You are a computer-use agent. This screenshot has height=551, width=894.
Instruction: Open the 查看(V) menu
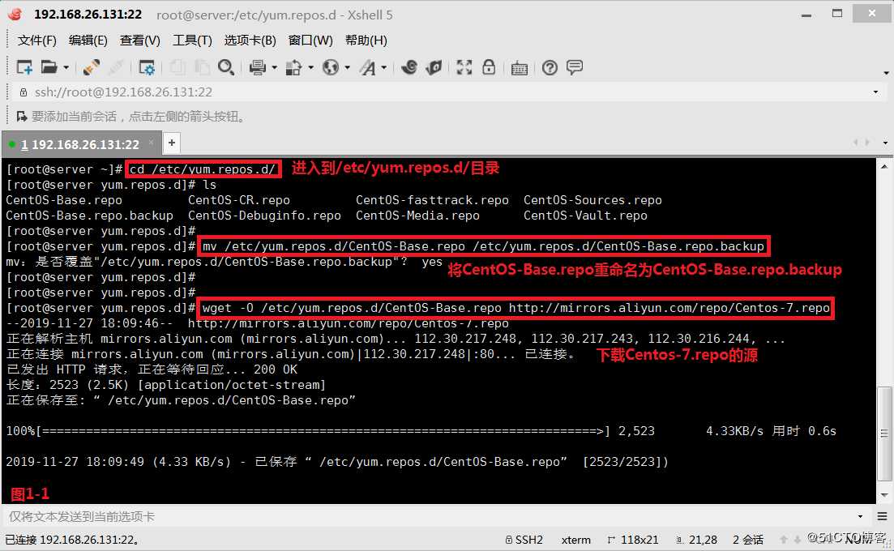tap(139, 41)
